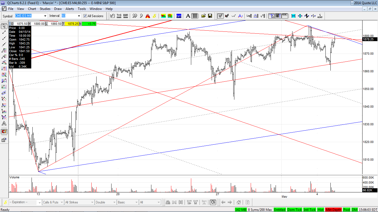This screenshot has height=212, width=378.
Task: Select the arrow pointer tool in left toolbar
Action: coord(4,26)
